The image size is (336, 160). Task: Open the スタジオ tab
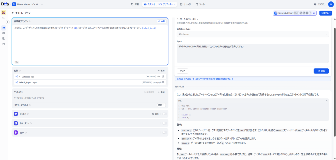point(150,4)
